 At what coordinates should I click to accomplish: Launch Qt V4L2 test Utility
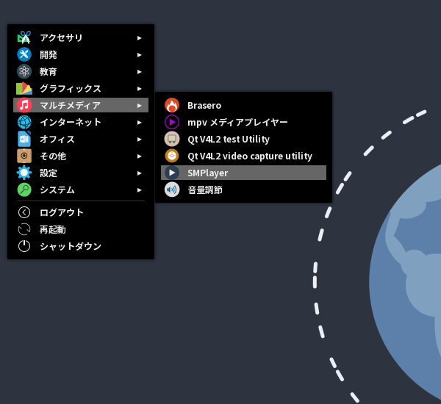click(x=243, y=139)
